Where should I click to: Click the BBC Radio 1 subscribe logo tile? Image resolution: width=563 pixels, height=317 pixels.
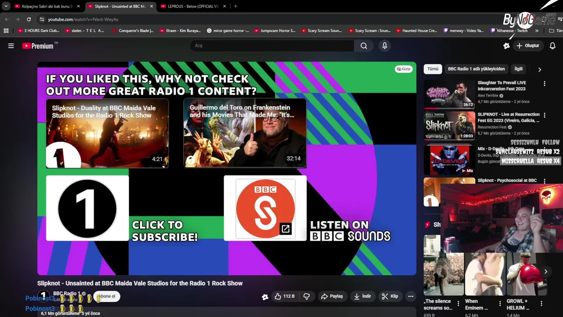point(88,208)
